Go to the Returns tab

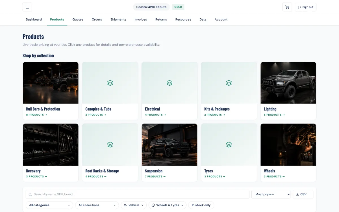(x=161, y=20)
